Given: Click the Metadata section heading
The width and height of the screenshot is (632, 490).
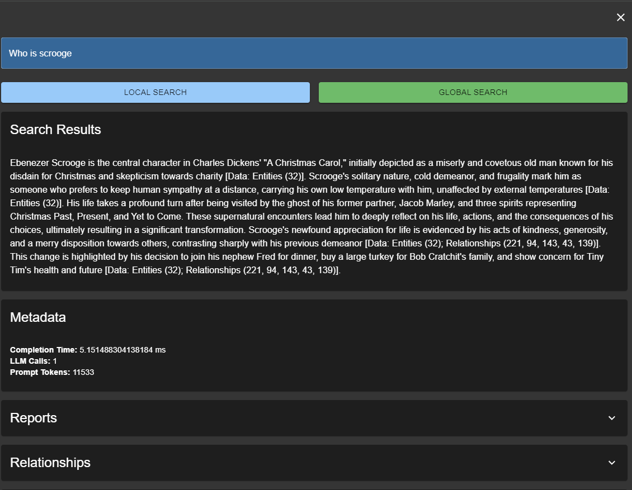Looking at the screenshot, I should click(37, 317).
